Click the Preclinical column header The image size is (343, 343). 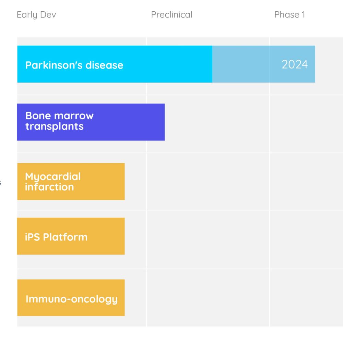172,15
